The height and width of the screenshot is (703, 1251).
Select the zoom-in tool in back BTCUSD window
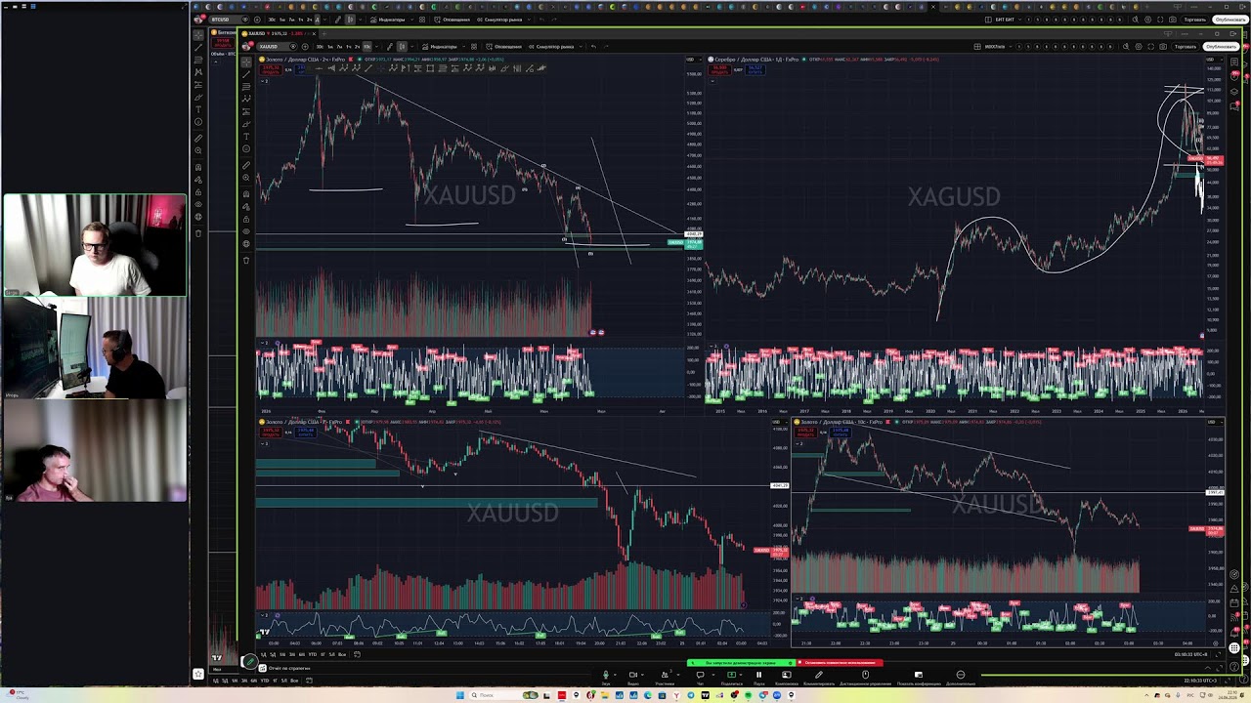point(198,150)
